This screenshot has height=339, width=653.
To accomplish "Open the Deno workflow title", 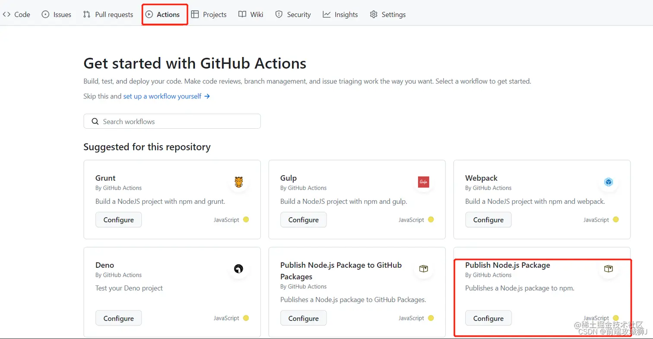I will point(105,265).
